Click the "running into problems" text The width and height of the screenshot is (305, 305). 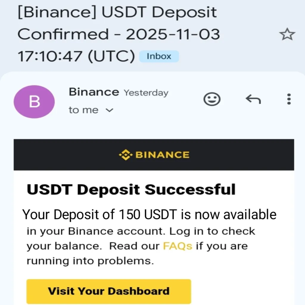[90, 261]
